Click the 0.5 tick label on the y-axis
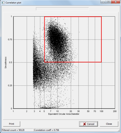121x133 pixels. (x=10, y=62)
